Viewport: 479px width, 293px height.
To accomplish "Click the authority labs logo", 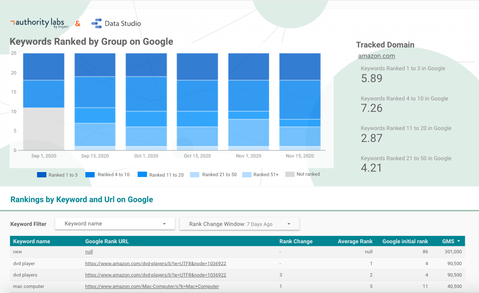I will pyautogui.click(x=39, y=23).
